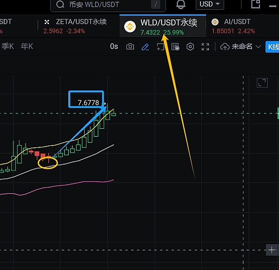Select the WLD/USDT永续 tab
Screen dimensions: 279x270
pos(163,26)
